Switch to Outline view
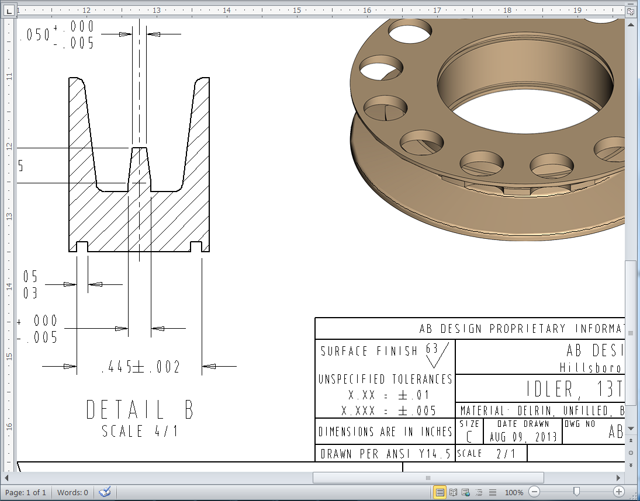Image resolution: width=640 pixels, height=501 pixels. point(479,492)
